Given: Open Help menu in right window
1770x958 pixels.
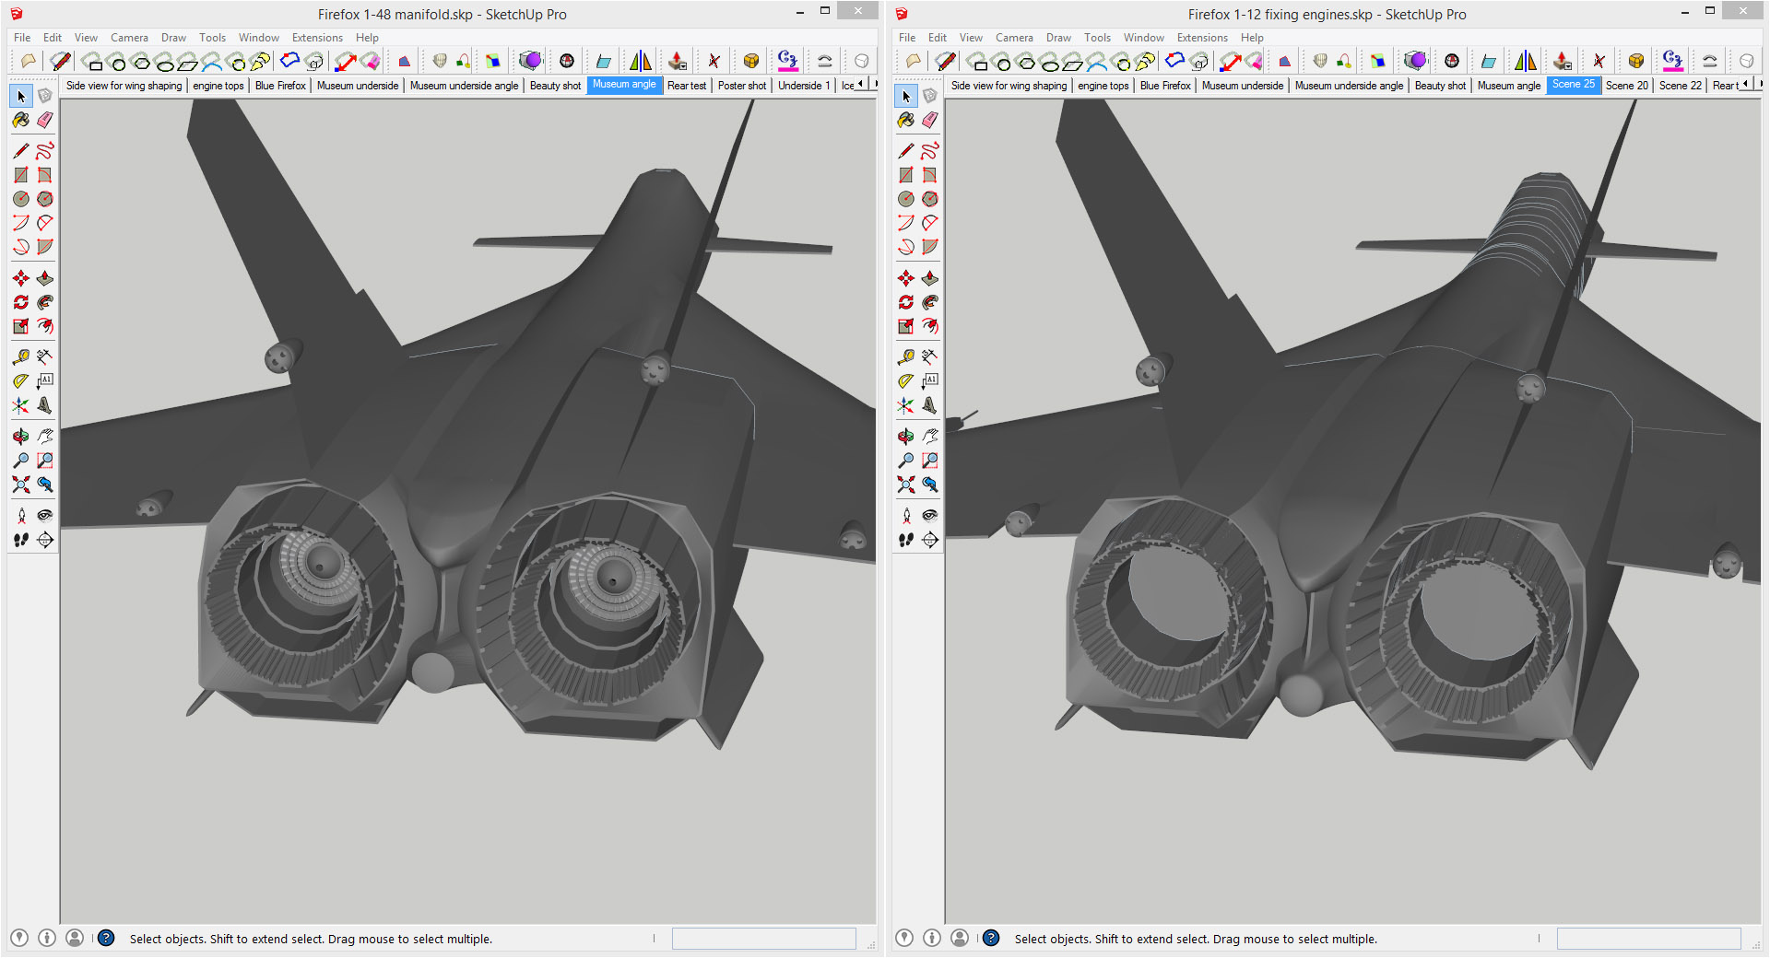Looking at the screenshot, I should tap(1252, 38).
